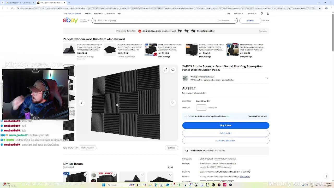Click the heart on the 24 PACK similar item
Image resolution: width=334 pixels, height=188 pixels.
(114, 175)
